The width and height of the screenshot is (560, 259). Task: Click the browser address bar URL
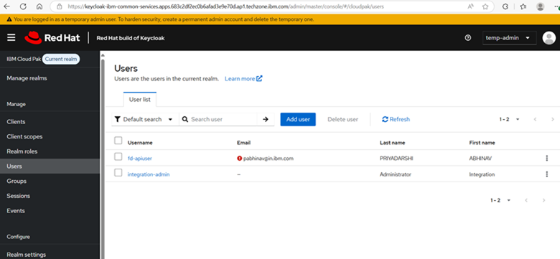pyautogui.click(x=225, y=6)
